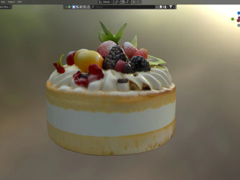The width and height of the screenshot is (240, 180).
Task: Open the Add menu
Action: tap(3, 2)
